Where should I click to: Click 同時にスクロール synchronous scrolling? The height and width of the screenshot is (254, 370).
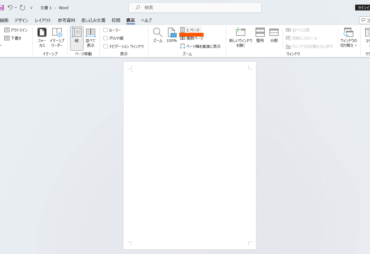(301, 38)
